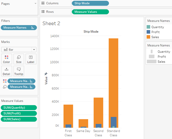
Task: Select the Ship Mode pill in Columns
Action: 90,3
